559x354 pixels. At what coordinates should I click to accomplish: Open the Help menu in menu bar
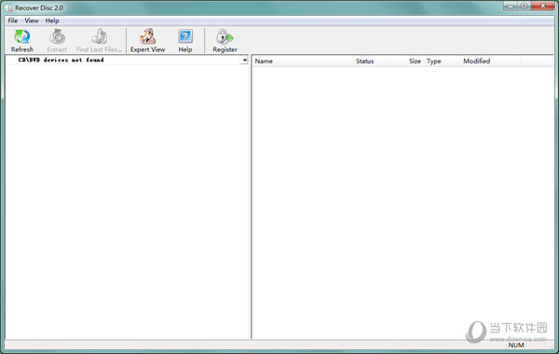pyautogui.click(x=52, y=20)
